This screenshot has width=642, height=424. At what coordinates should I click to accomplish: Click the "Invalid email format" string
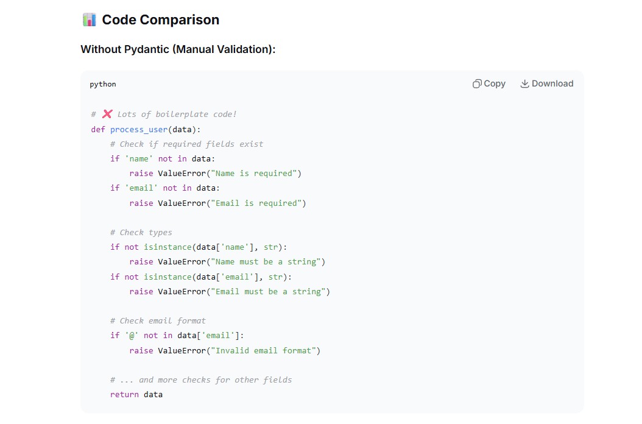tap(263, 351)
